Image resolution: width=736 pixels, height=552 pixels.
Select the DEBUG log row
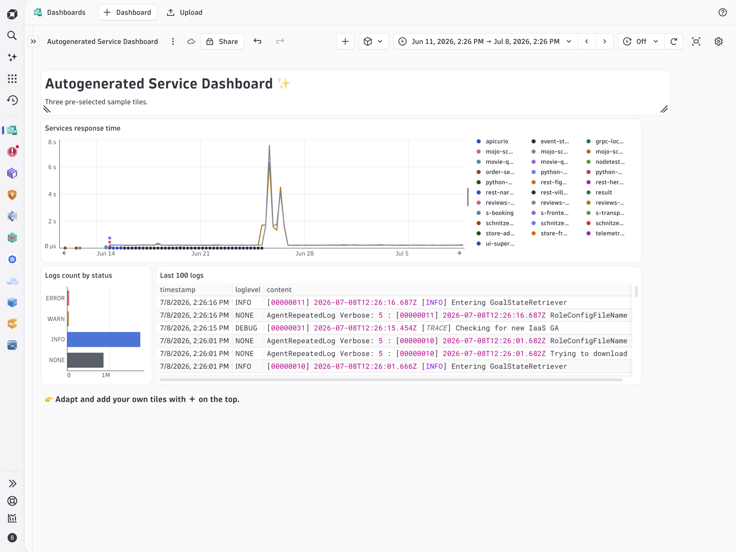coord(394,328)
